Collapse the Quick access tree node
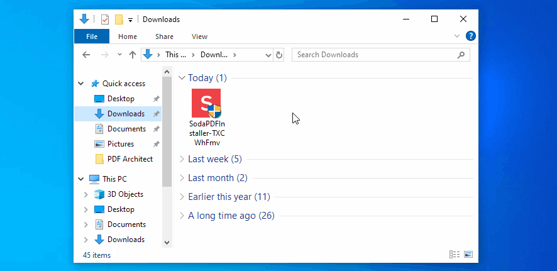The width and height of the screenshot is (557, 271). click(81, 84)
